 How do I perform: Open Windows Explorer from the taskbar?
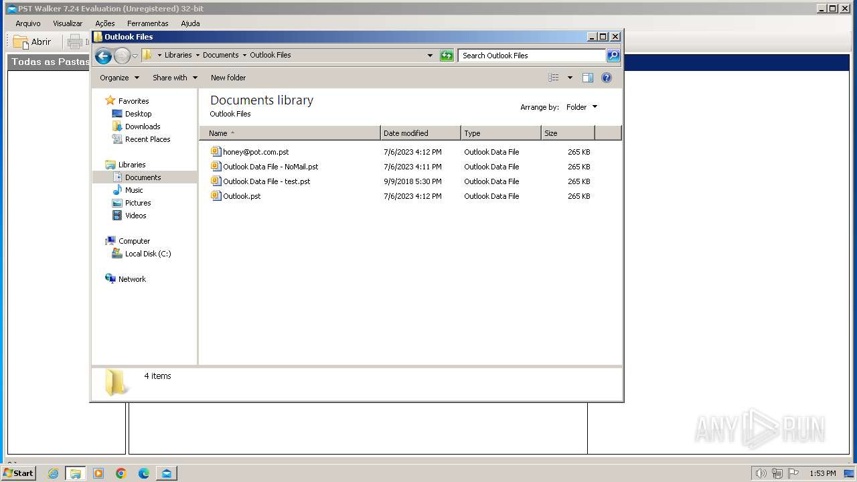click(76, 473)
